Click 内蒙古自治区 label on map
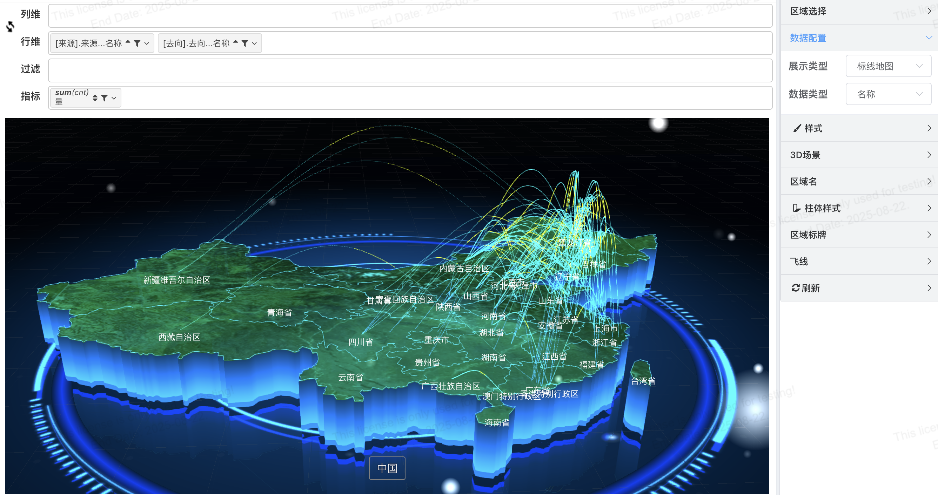The height and width of the screenshot is (495, 938). pyautogui.click(x=464, y=268)
